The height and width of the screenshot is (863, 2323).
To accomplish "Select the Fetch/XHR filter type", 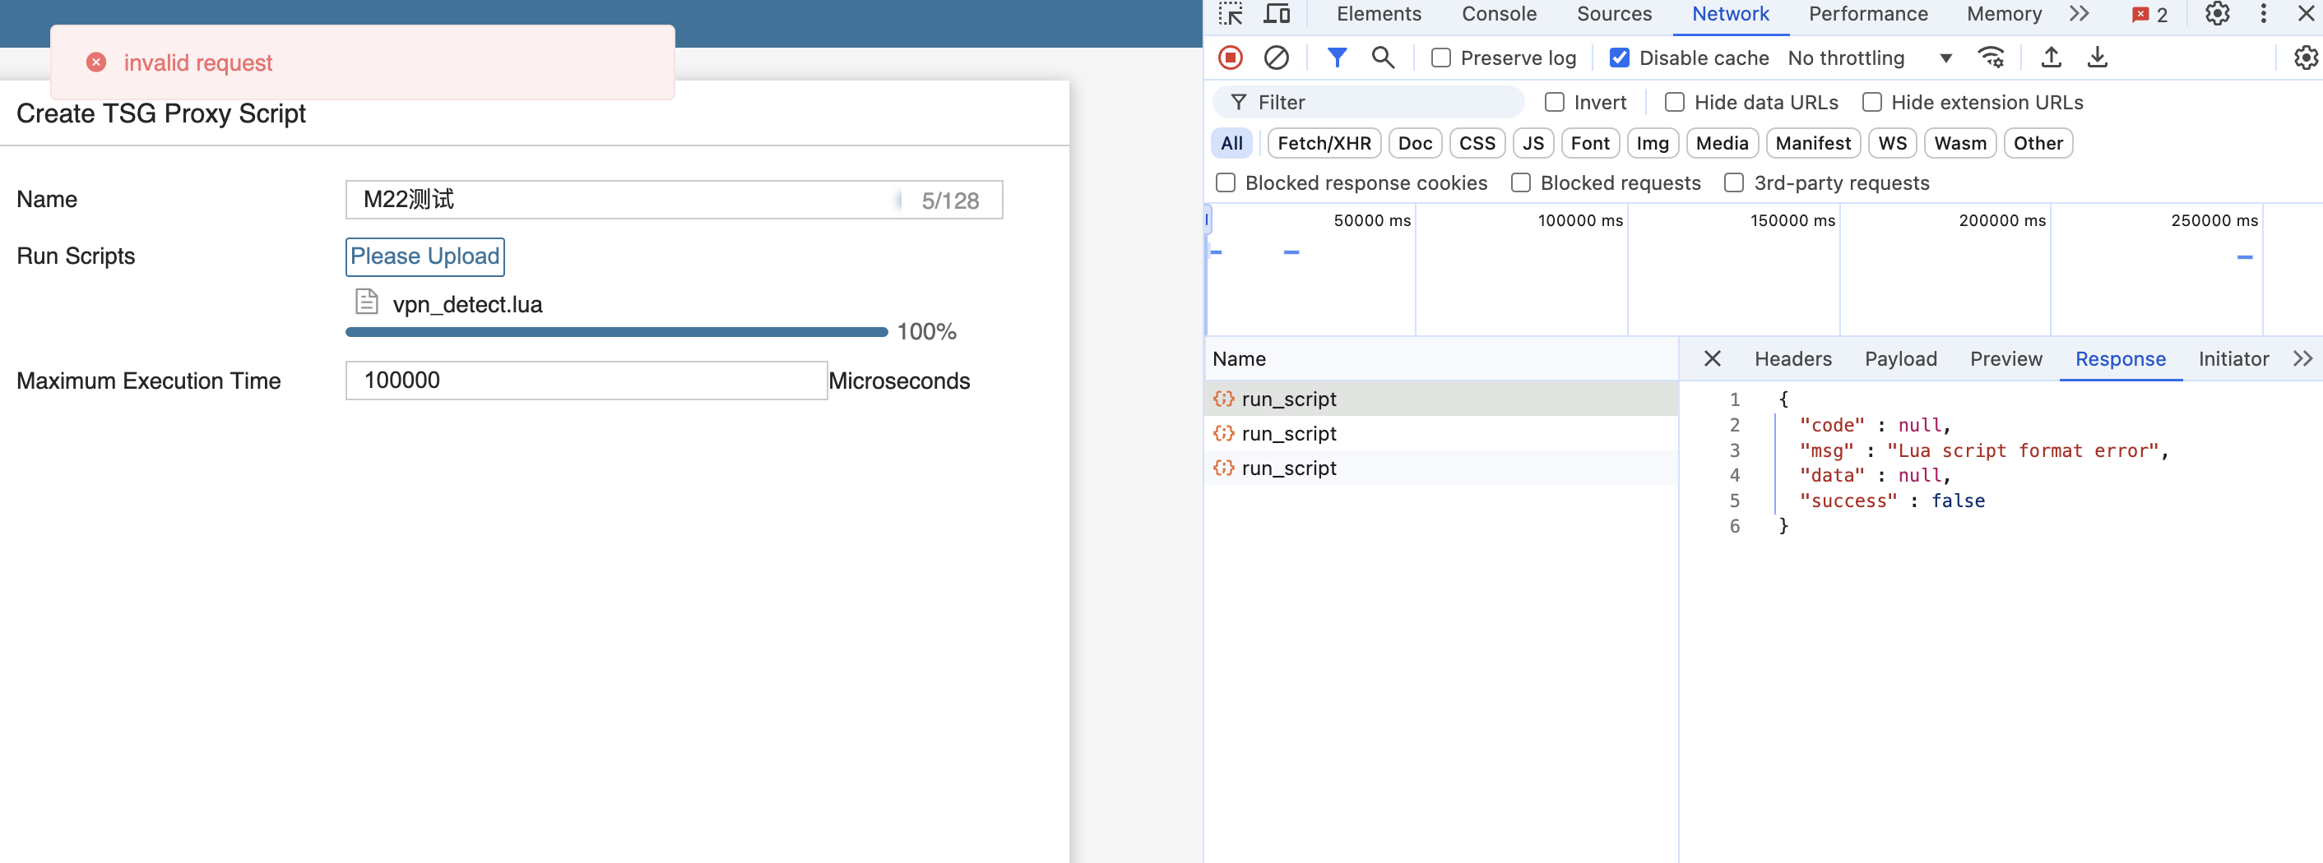I will click(1323, 143).
